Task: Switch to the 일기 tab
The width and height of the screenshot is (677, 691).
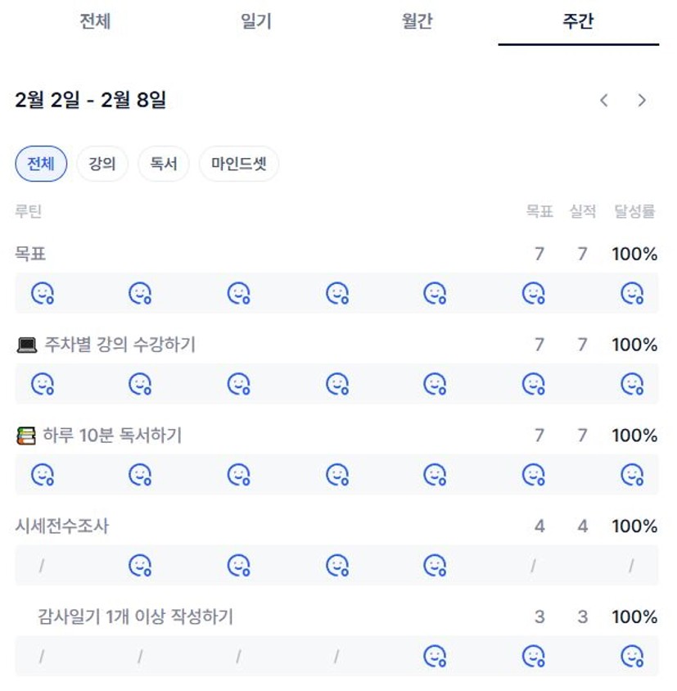Action: [255, 22]
